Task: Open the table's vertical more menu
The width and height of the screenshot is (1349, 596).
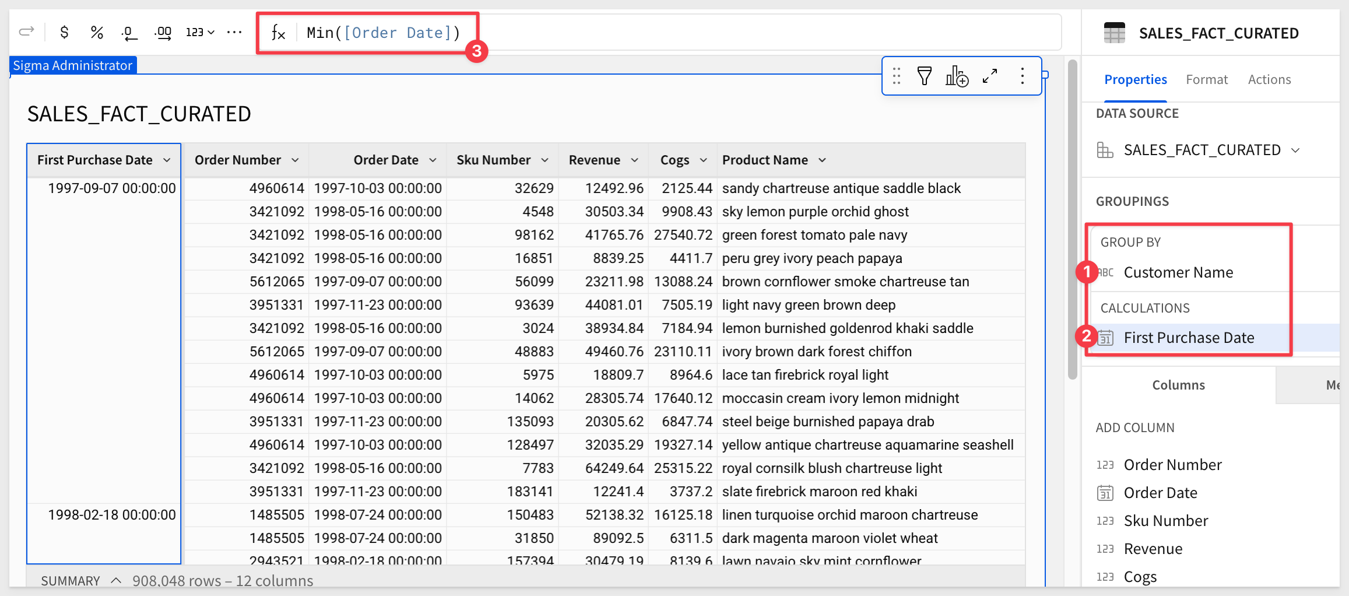Action: [x=1023, y=76]
